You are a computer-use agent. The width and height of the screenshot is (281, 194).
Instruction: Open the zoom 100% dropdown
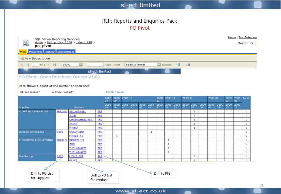pos(81,65)
